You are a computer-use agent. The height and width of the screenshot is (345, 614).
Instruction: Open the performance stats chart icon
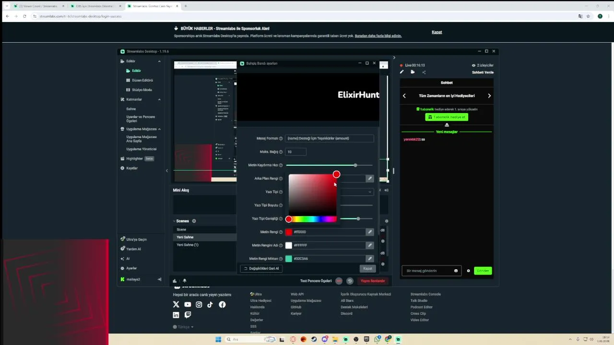(175, 281)
